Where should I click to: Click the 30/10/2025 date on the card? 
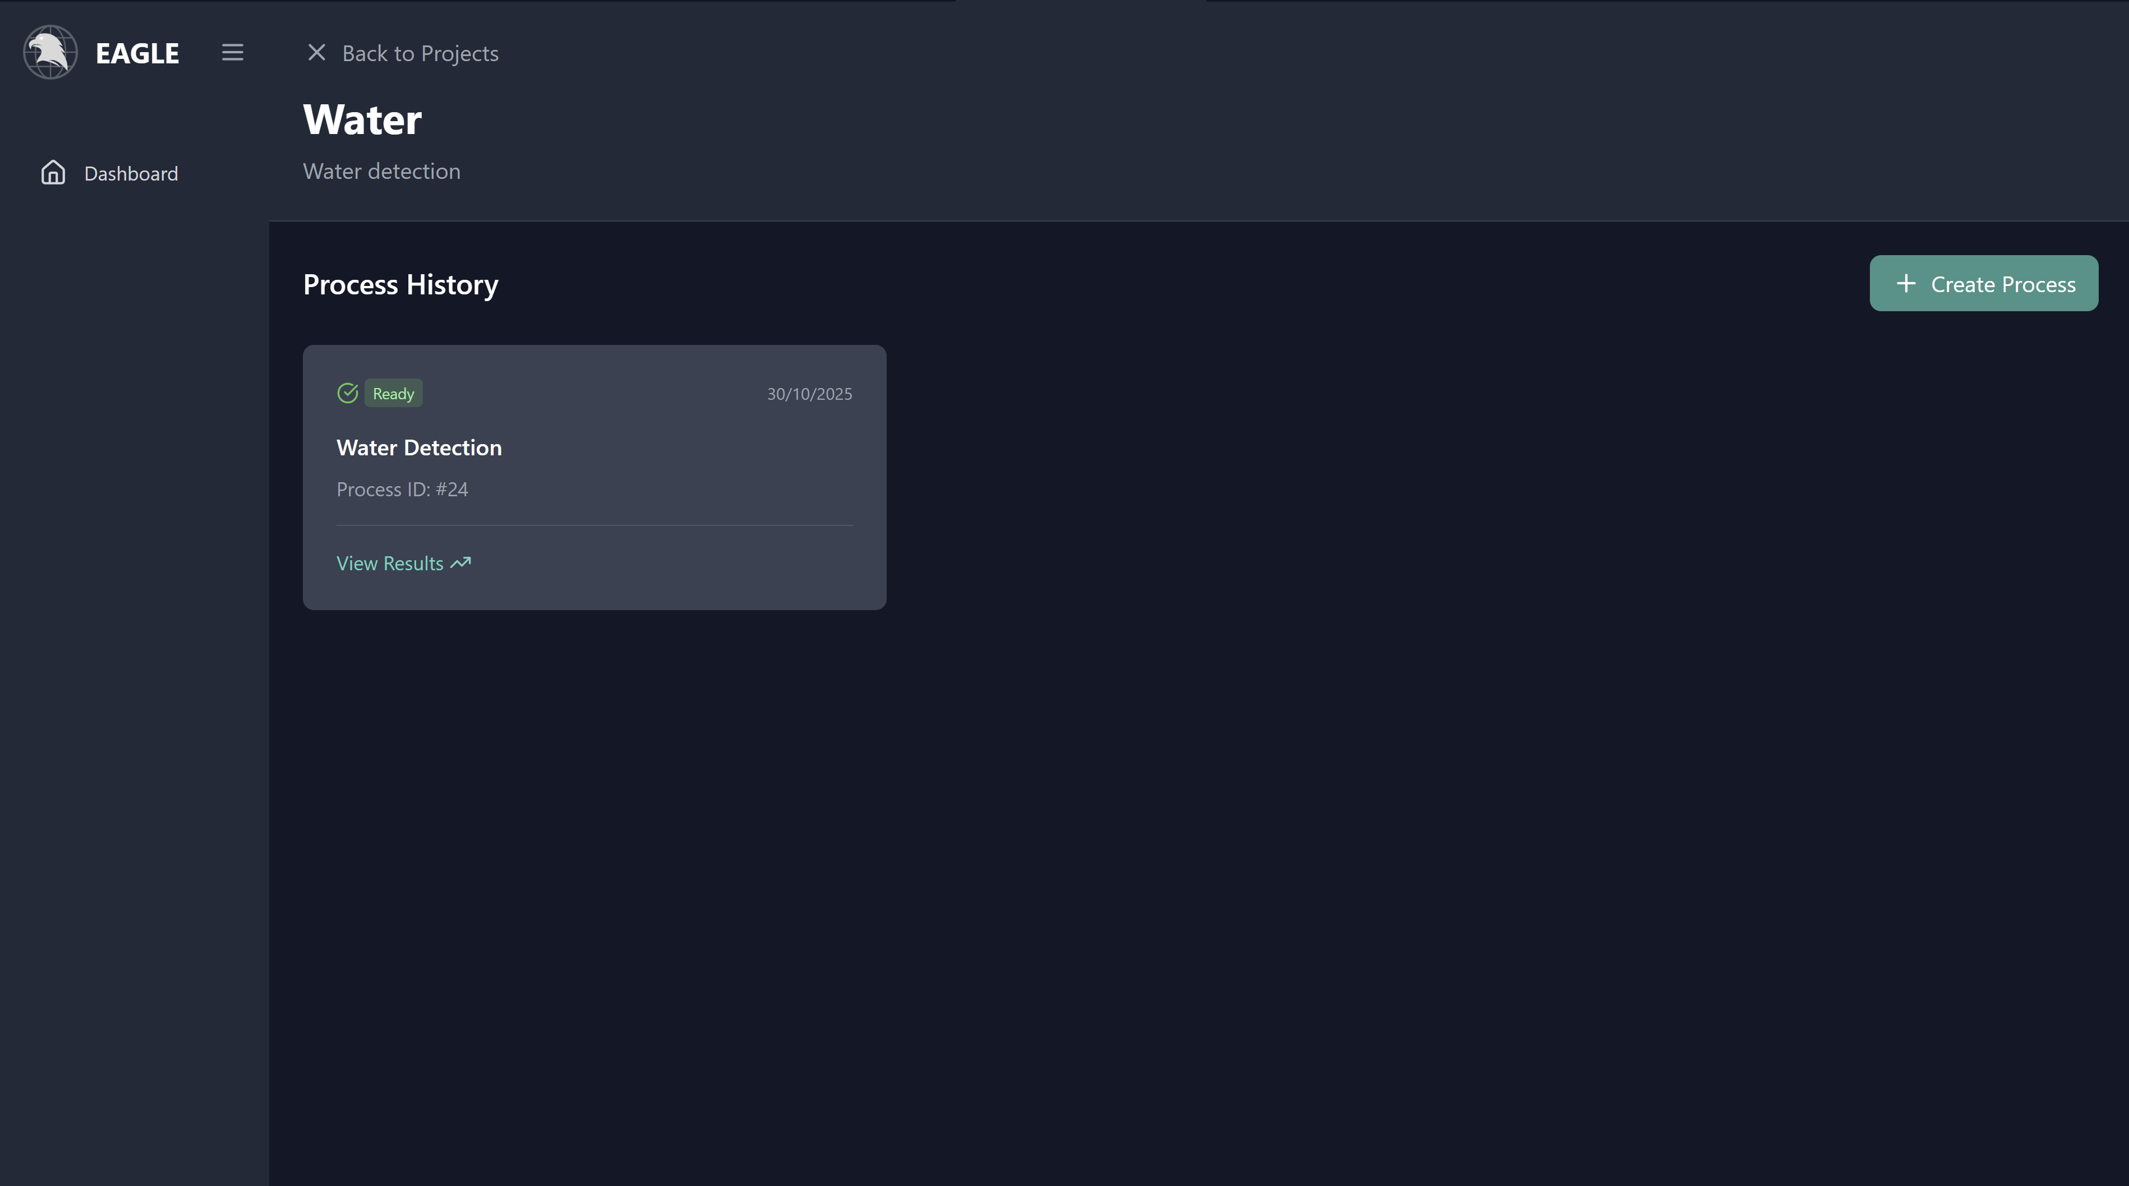click(x=809, y=394)
